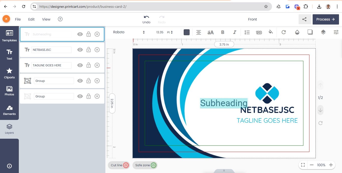Toggle italic text formatting

pyautogui.click(x=235, y=32)
